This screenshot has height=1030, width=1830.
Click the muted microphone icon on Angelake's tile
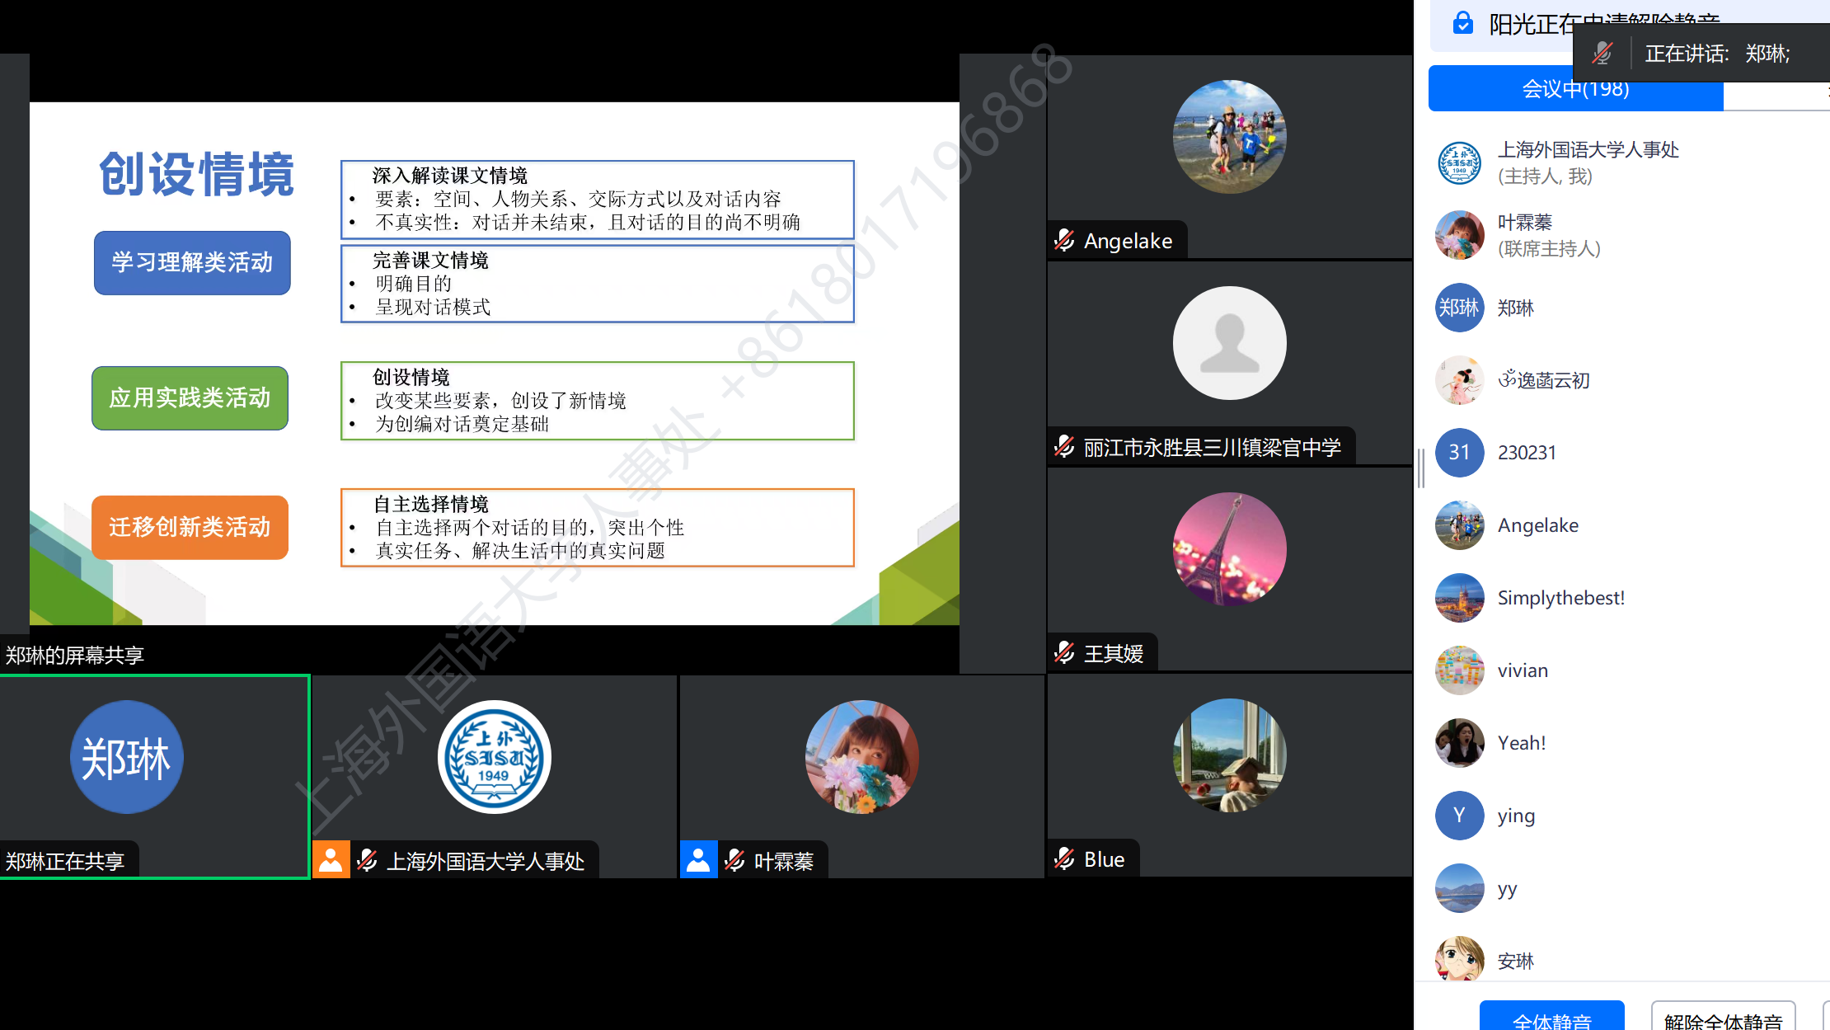pyautogui.click(x=1064, y=240)
